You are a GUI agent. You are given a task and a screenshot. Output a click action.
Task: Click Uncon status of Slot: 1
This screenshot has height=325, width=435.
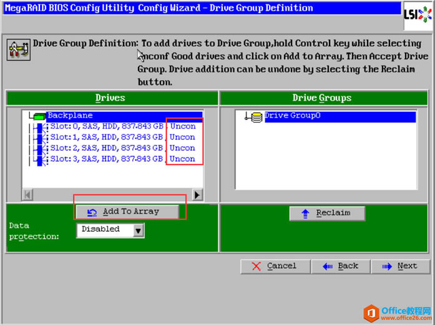182,137
